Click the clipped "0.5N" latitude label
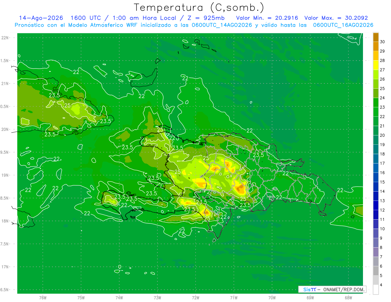The image size is (391, 302). coord(5,107)
